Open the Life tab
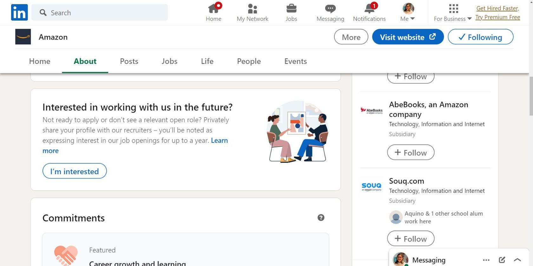Image resolution: width=533 pixels, height=266 pixels. [207, 61]
